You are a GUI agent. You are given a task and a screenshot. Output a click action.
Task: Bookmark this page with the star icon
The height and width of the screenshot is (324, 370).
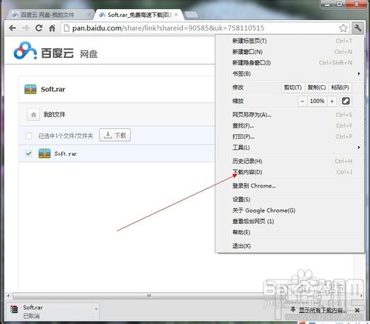343,28
